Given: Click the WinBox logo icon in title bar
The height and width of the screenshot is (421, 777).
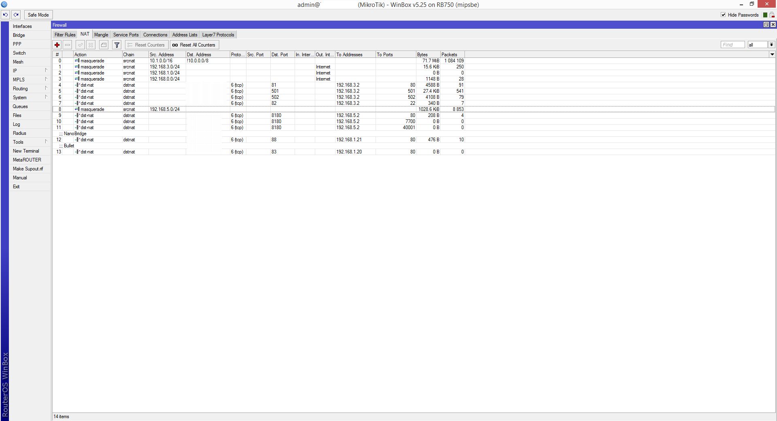Looking at the screenshot, I should click(4, 4).
